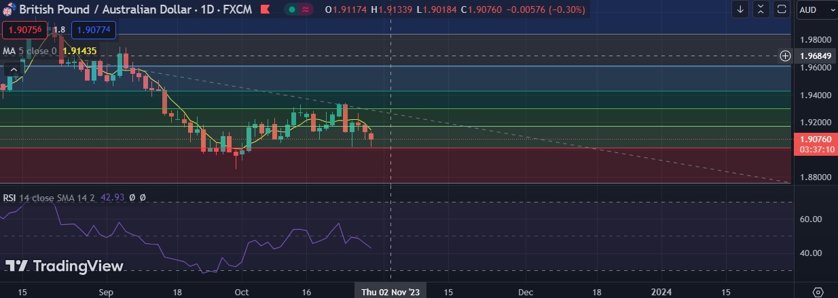
Task: Click the 2024 label on time axis
Action: point(661,292)
